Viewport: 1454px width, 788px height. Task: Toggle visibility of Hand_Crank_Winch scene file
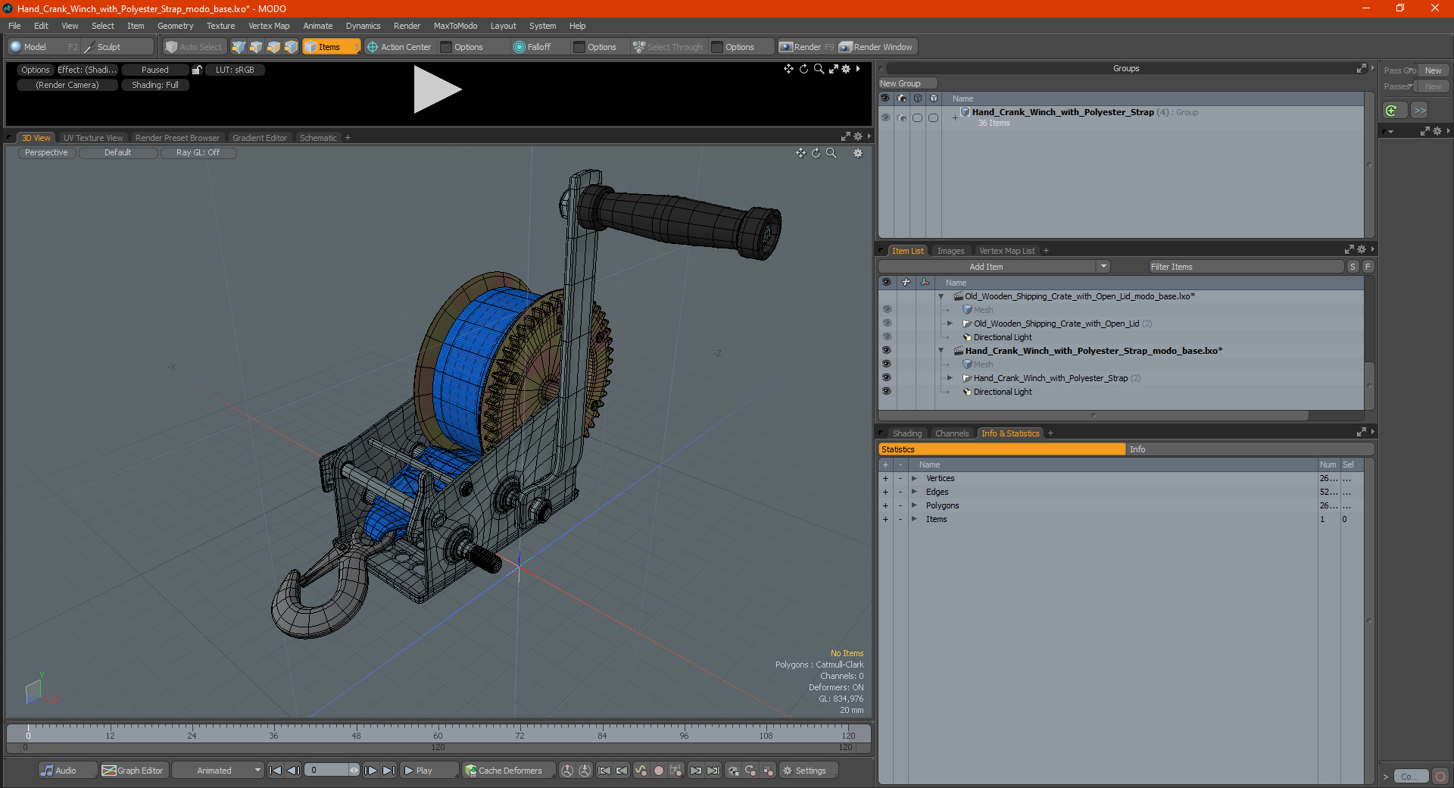point(886,351)
